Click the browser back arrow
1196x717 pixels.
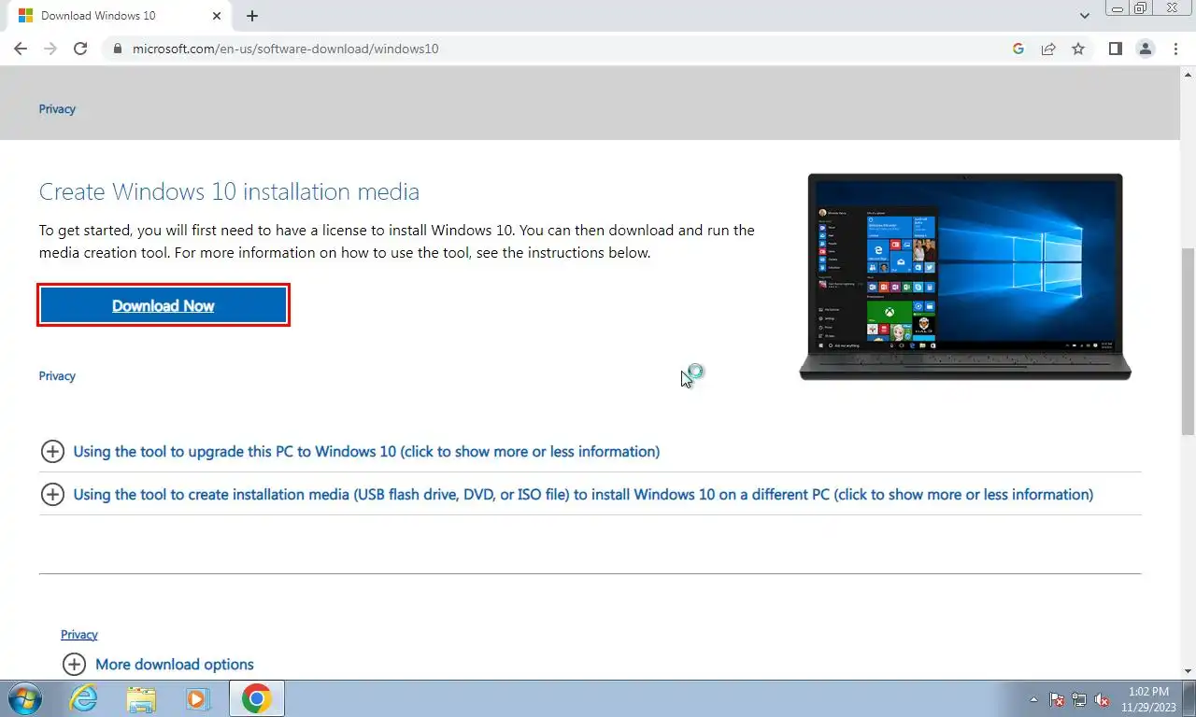pyautogui.click(x=21, y=49)
